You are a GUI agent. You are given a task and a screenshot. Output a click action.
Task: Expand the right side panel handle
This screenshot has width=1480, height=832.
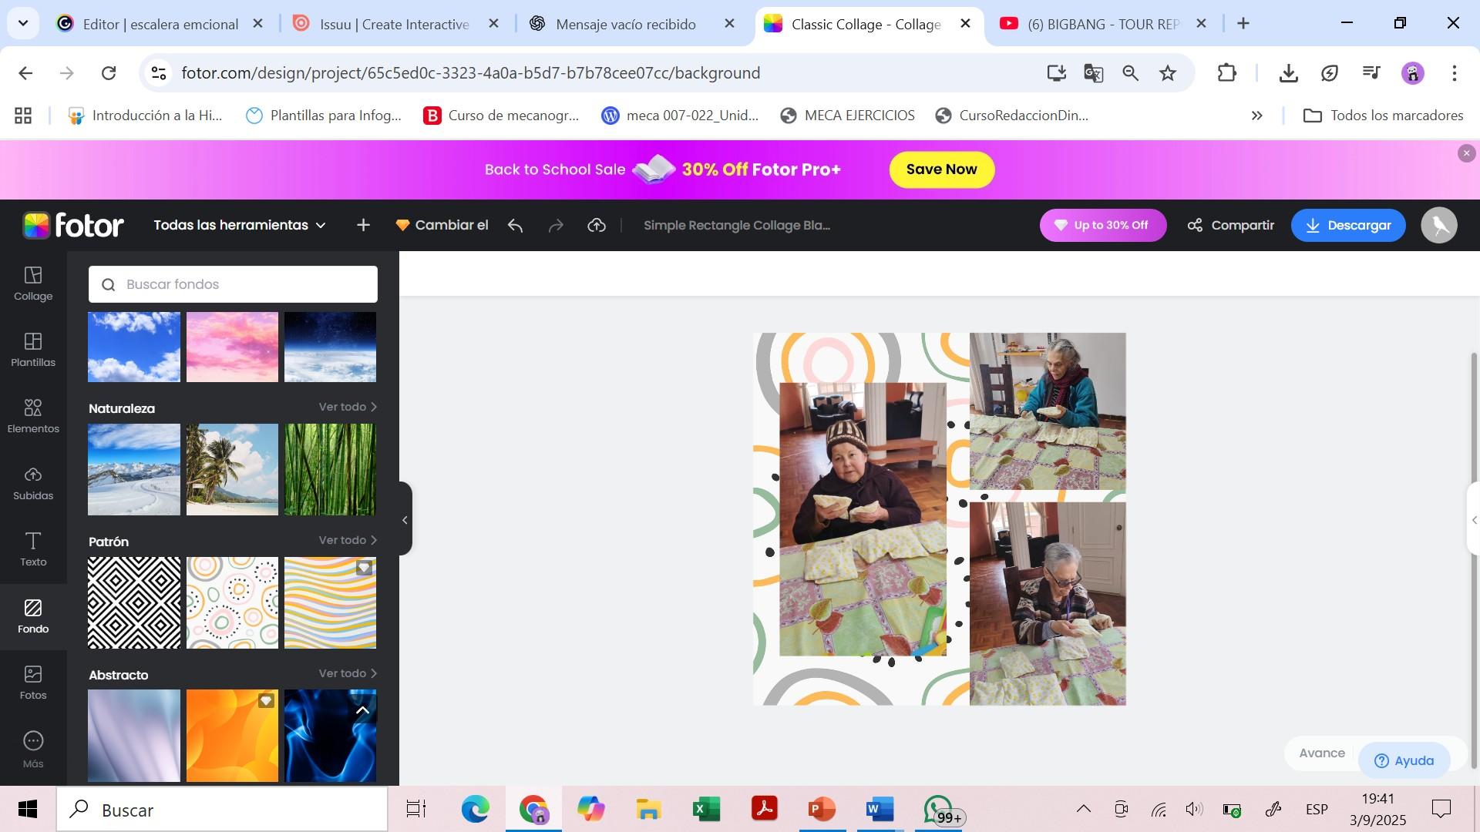tap(1473, 520)
